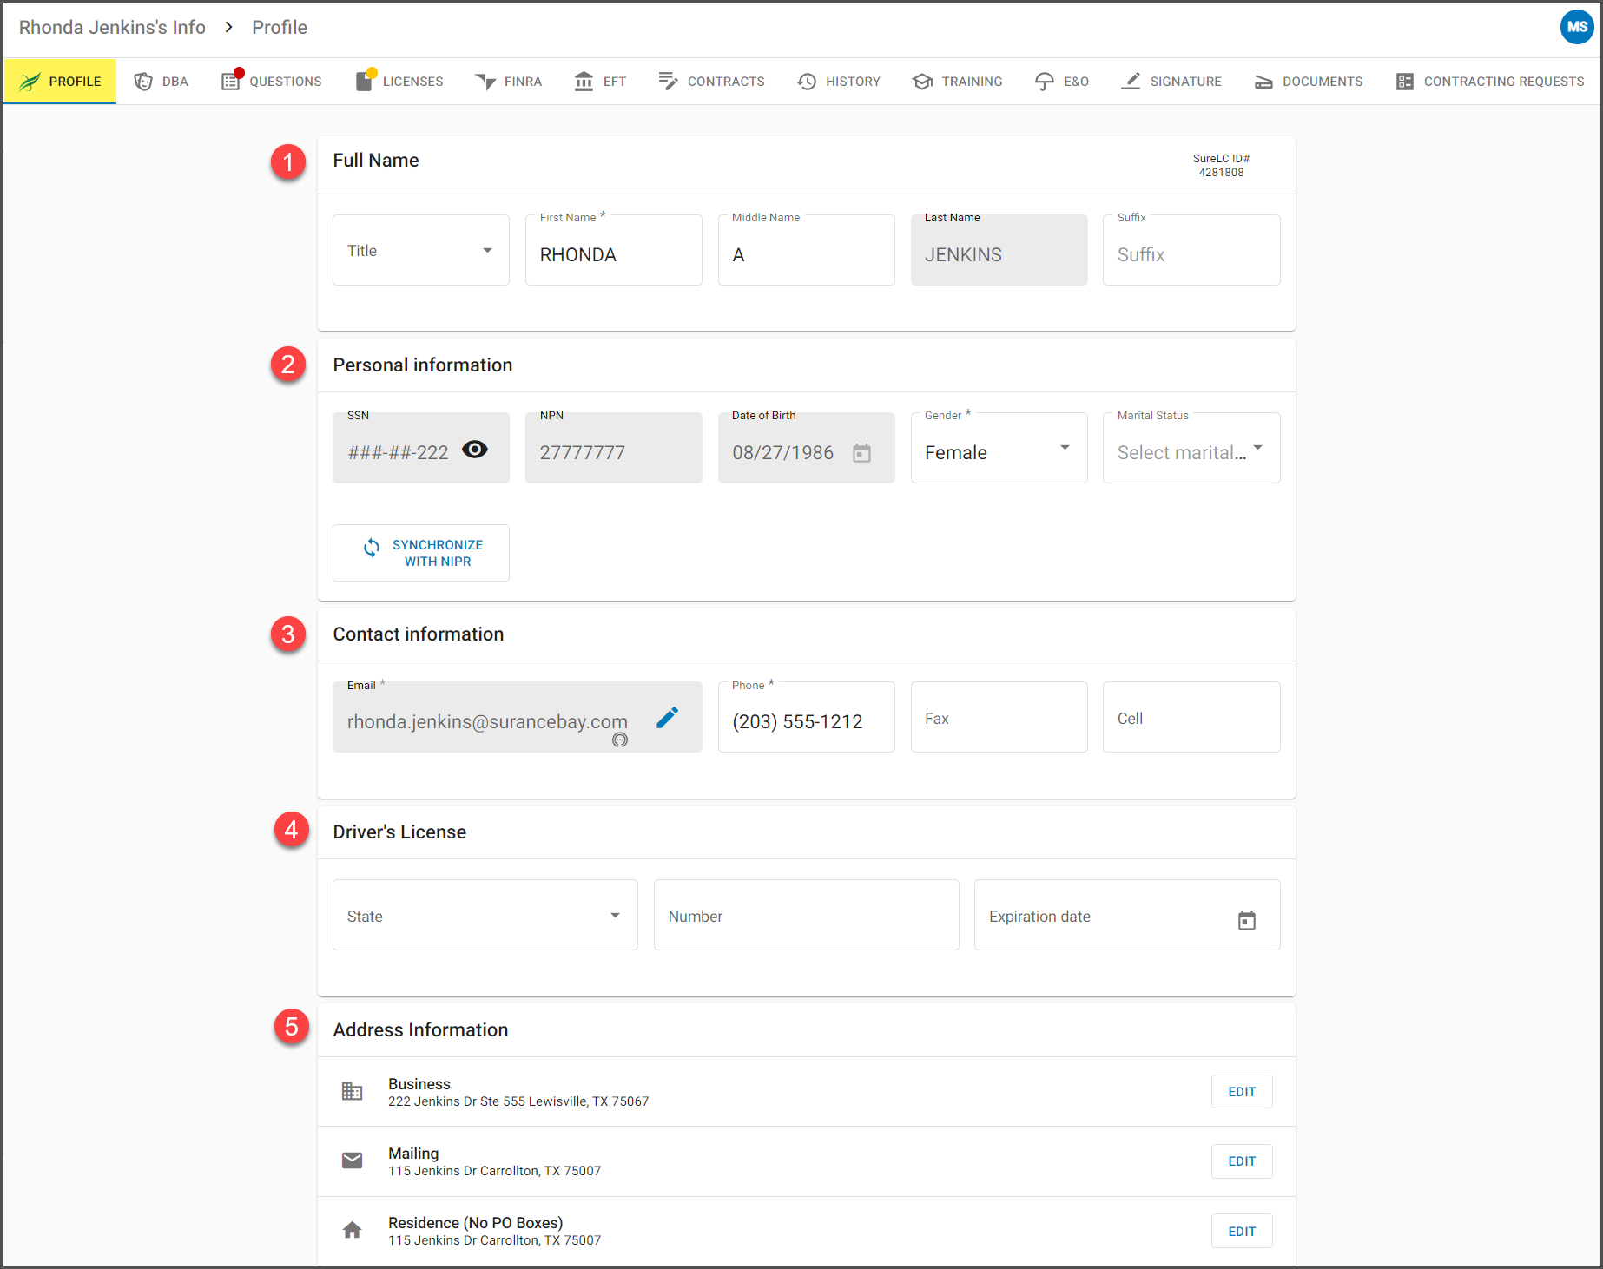Viewport: 1603px width, 1269px height.
Task: Go to the Signature tab
Action: 1171,82
